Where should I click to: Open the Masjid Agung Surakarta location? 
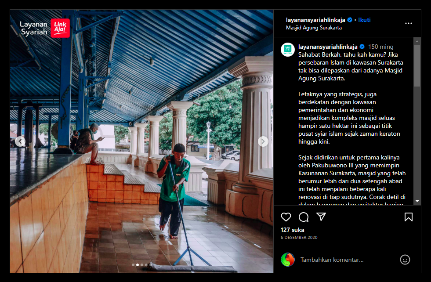(x=314, y=28)
